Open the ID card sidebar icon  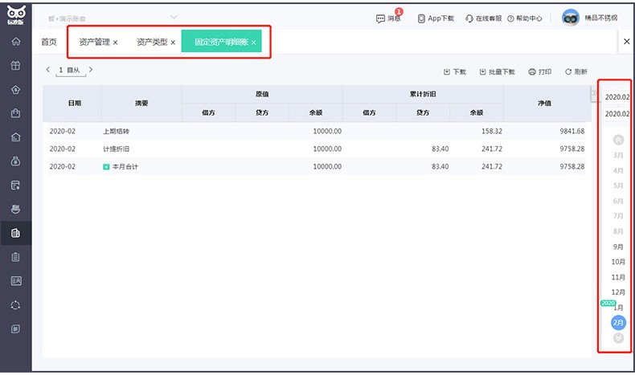(16, 281)
